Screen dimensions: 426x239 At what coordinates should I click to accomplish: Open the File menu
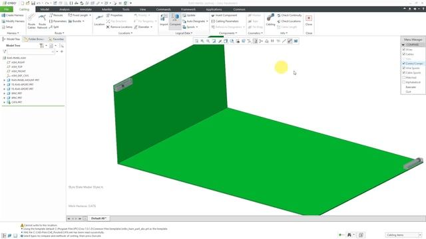pyautogui.click(x=7, y=9)
